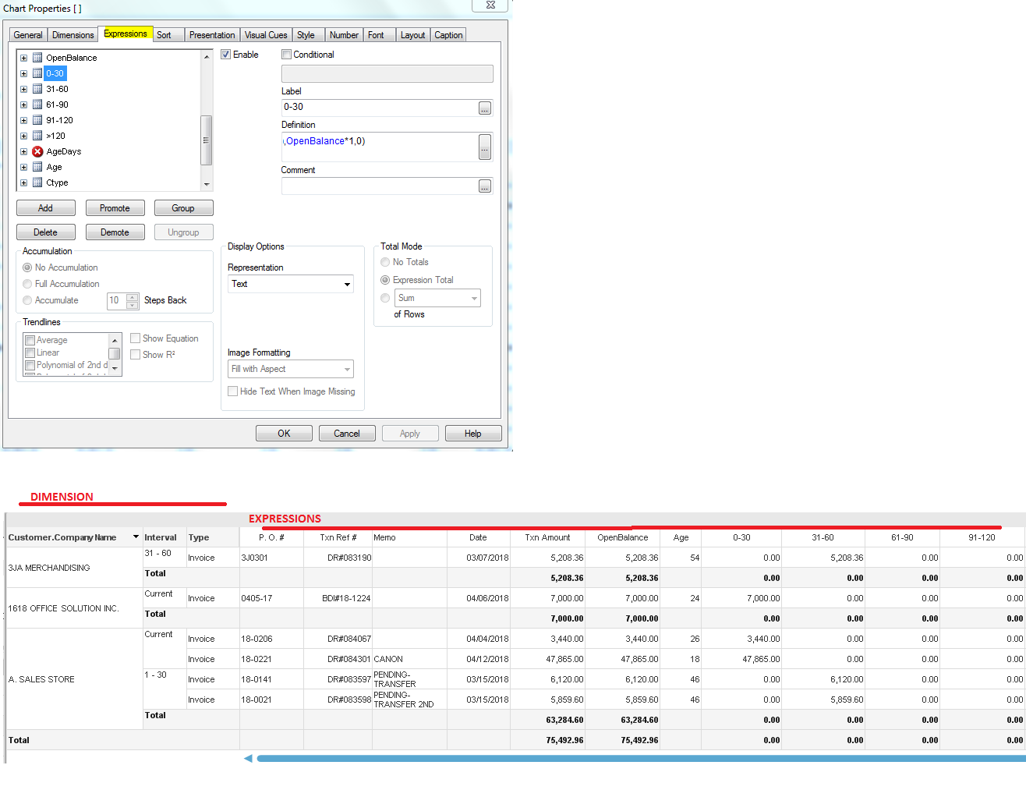This screenshot has width=1026, height=797.
Task: Click the Cancel button
Action: [x=347, y=434]
